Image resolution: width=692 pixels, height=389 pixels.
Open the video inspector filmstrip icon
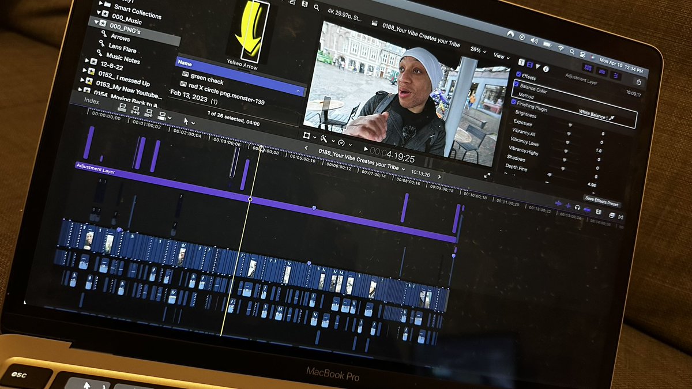[530, 65]
